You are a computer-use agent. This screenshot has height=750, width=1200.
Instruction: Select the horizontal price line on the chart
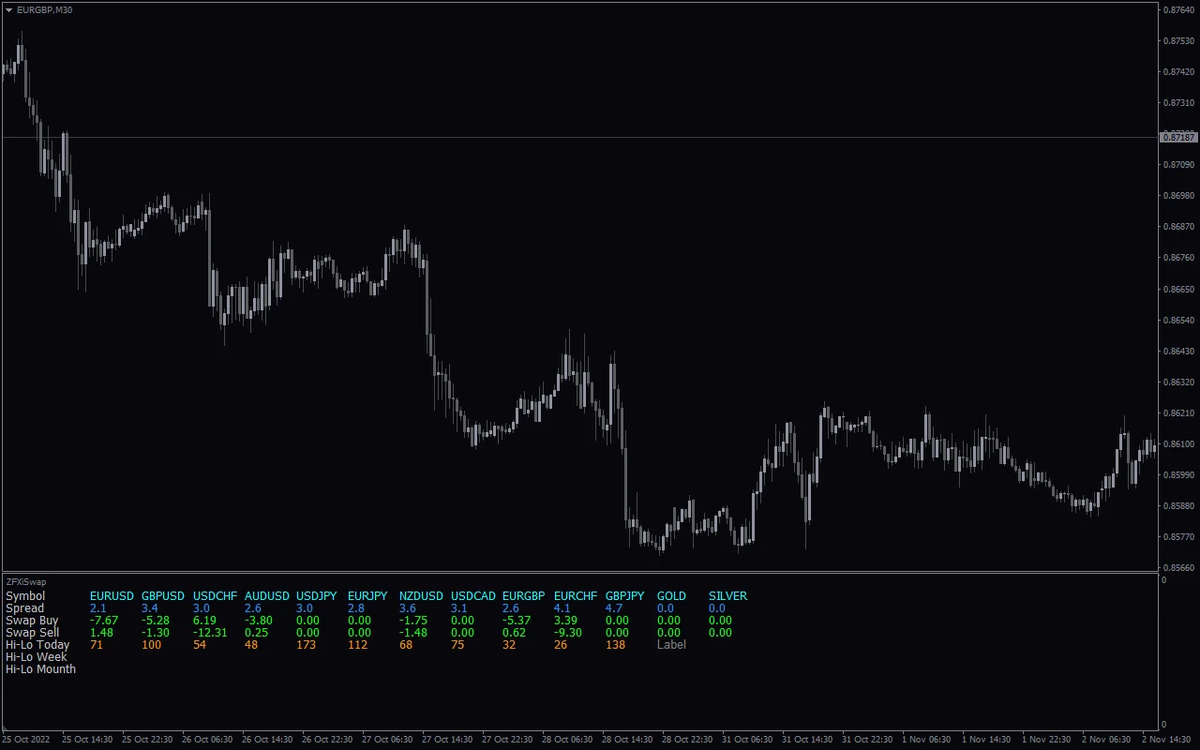pyautogui.click(x=562, y=138)
